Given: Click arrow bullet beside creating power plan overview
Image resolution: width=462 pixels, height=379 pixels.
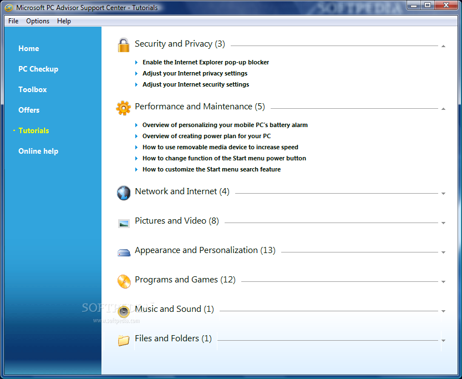Looking at the screenshot, I should [136, 136].
